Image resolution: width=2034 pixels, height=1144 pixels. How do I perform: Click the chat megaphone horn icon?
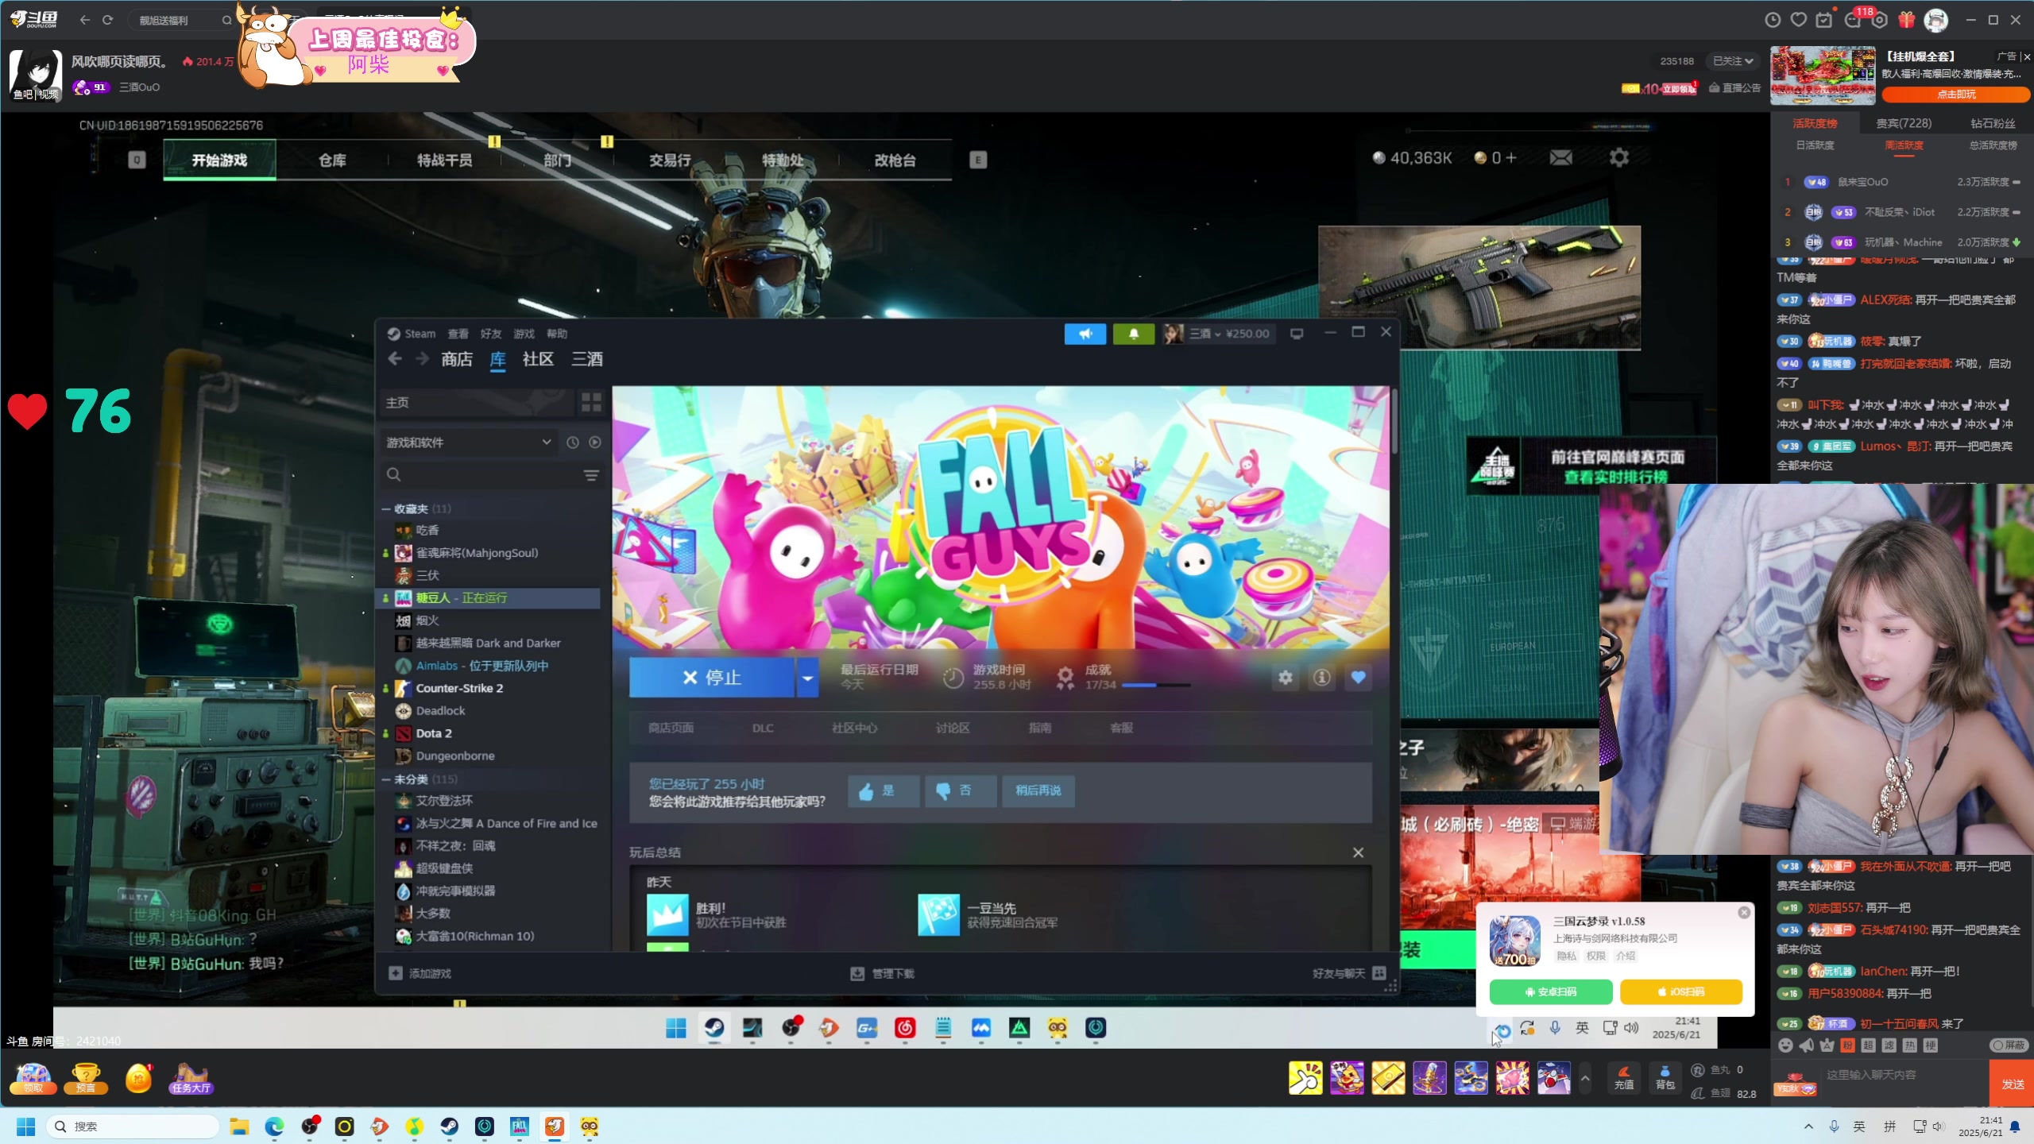coord(1806,1045)
